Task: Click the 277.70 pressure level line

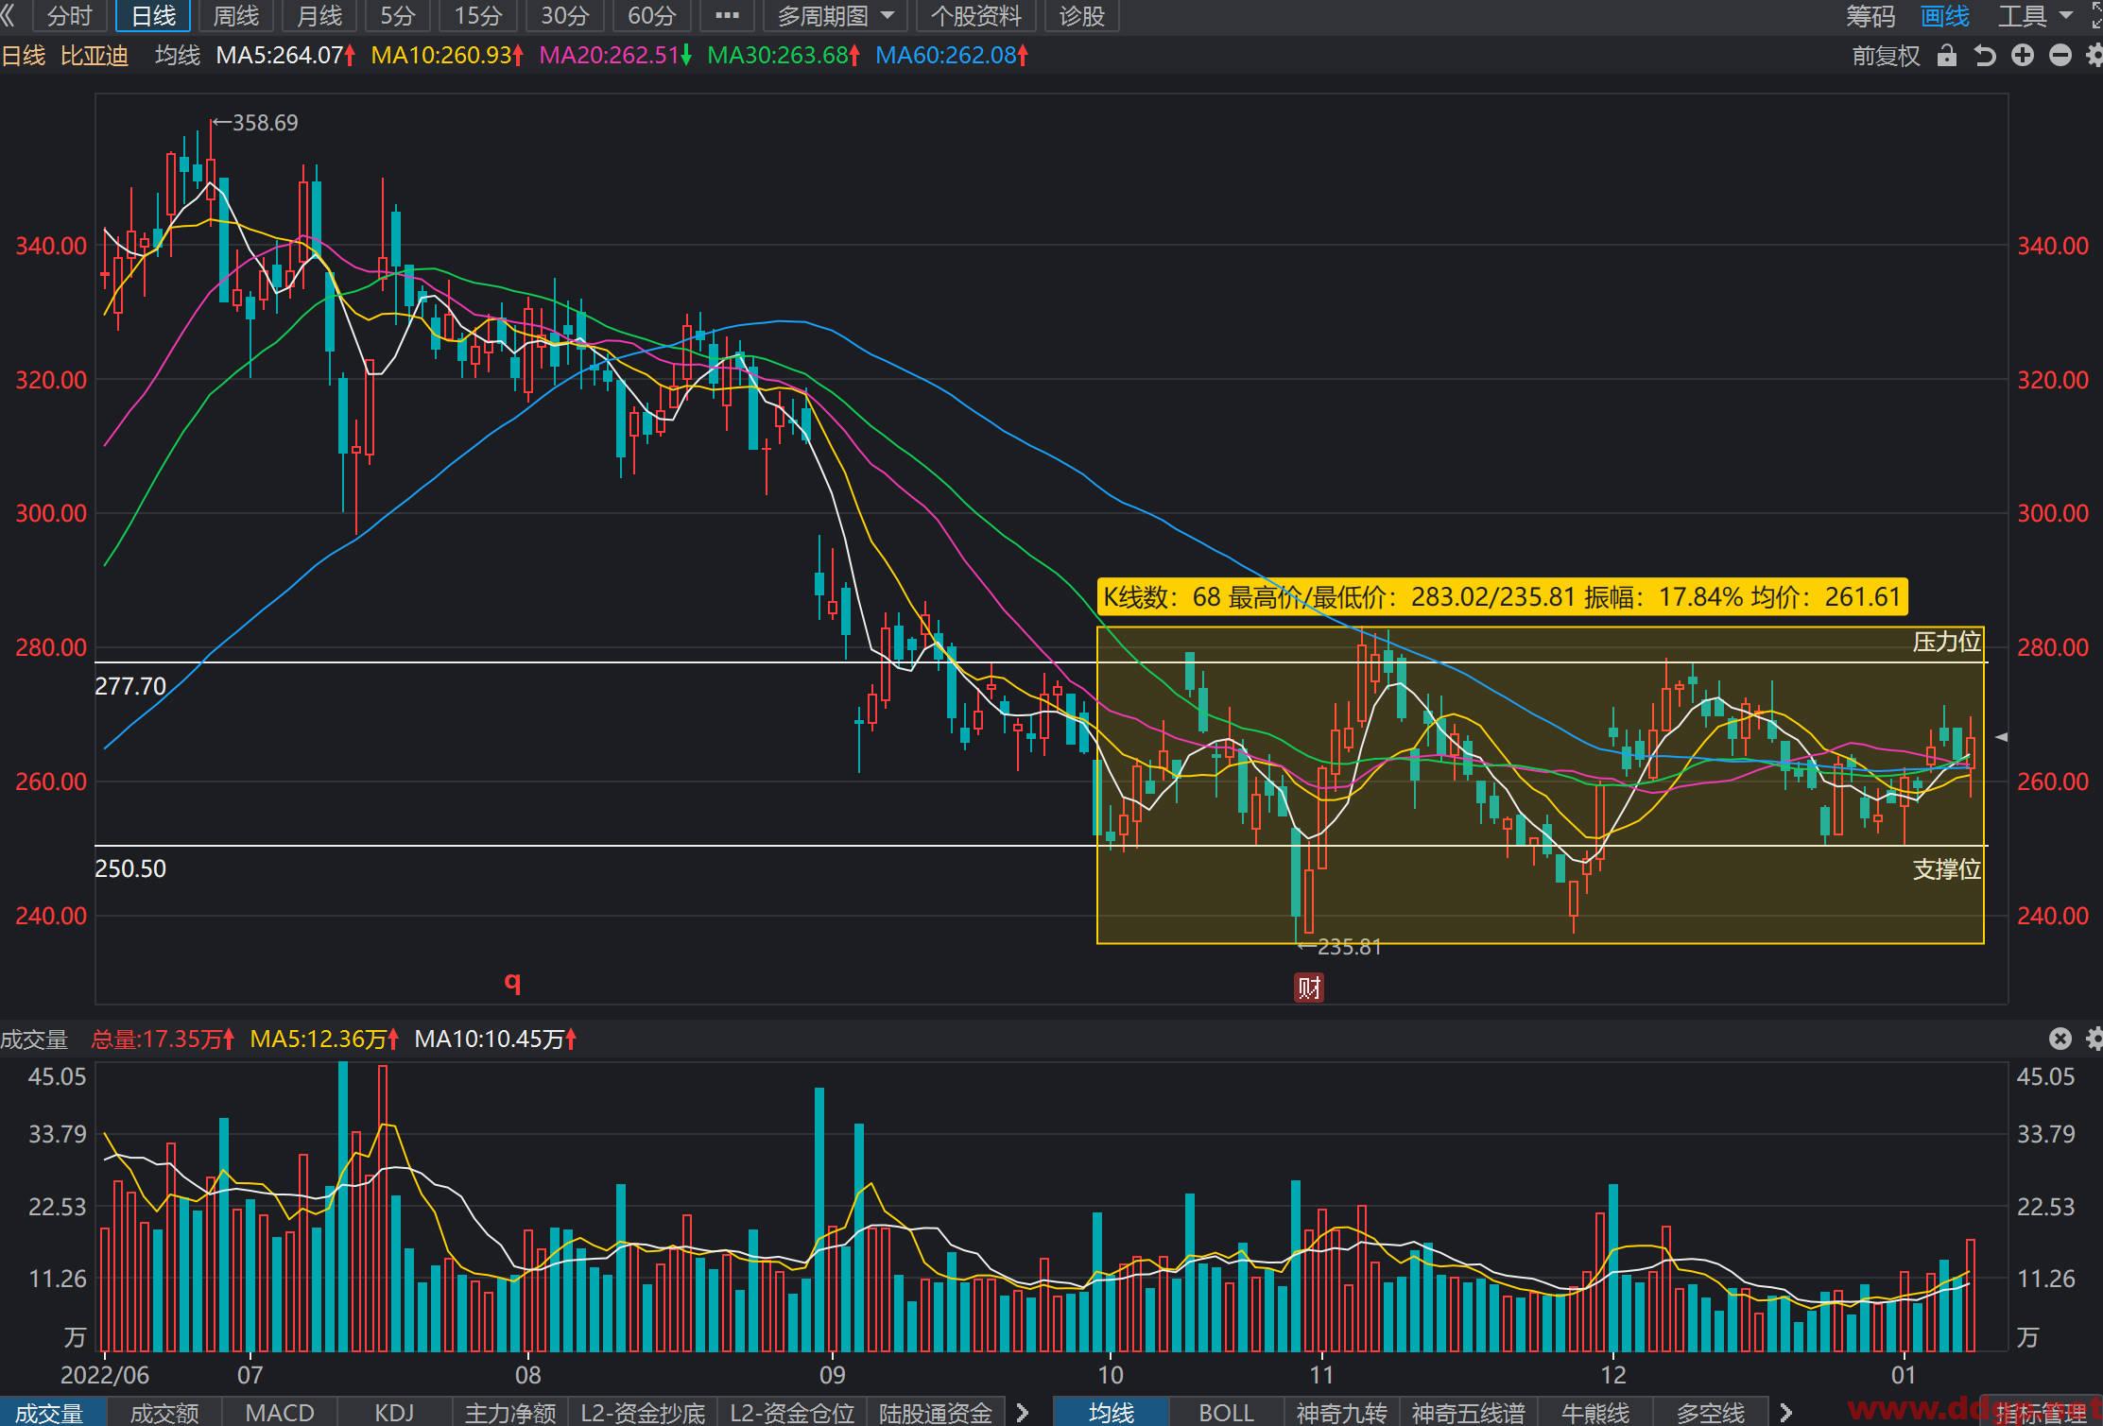Action: [1041, 662]
